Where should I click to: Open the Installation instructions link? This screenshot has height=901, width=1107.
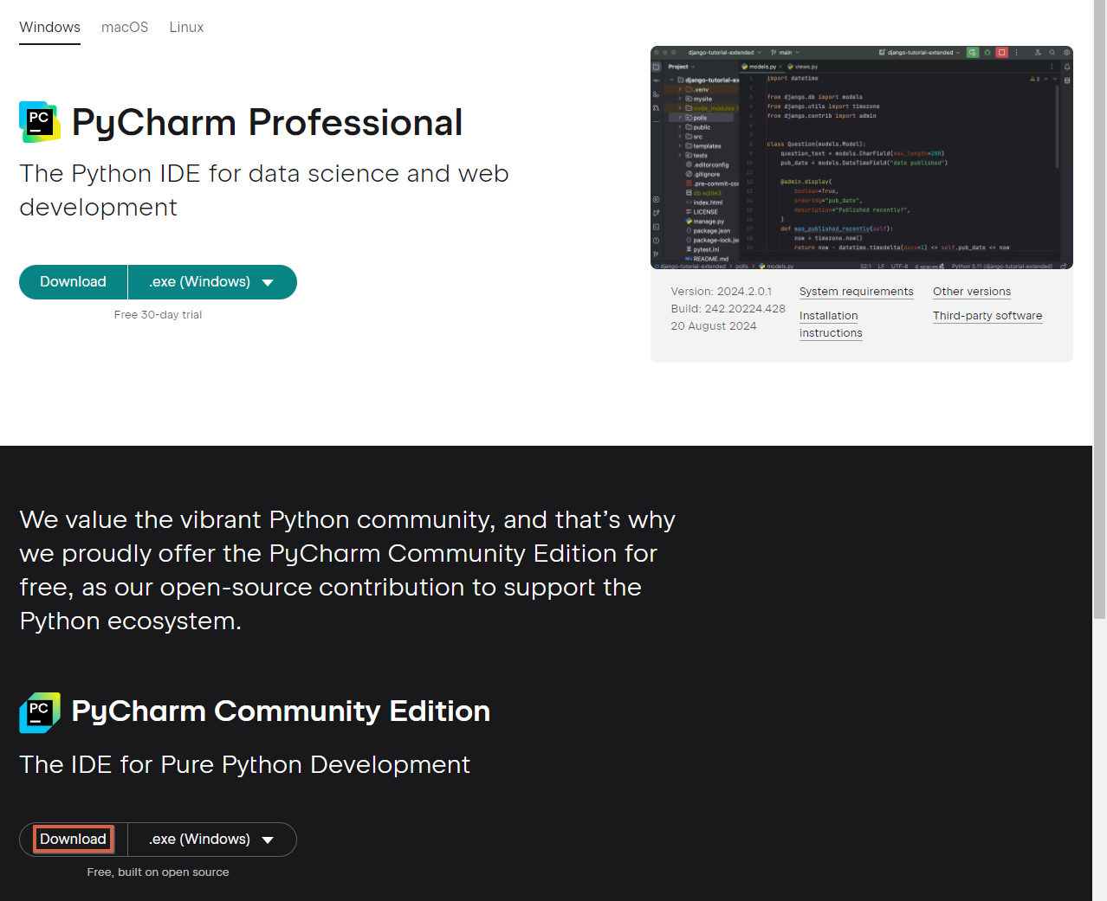coord(831,325)
